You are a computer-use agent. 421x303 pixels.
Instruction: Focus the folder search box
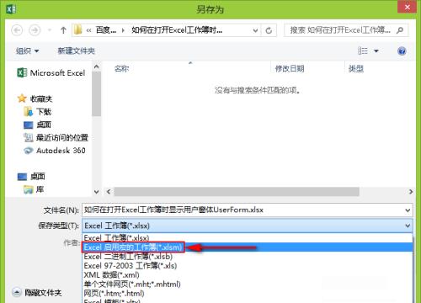[346, 30]
